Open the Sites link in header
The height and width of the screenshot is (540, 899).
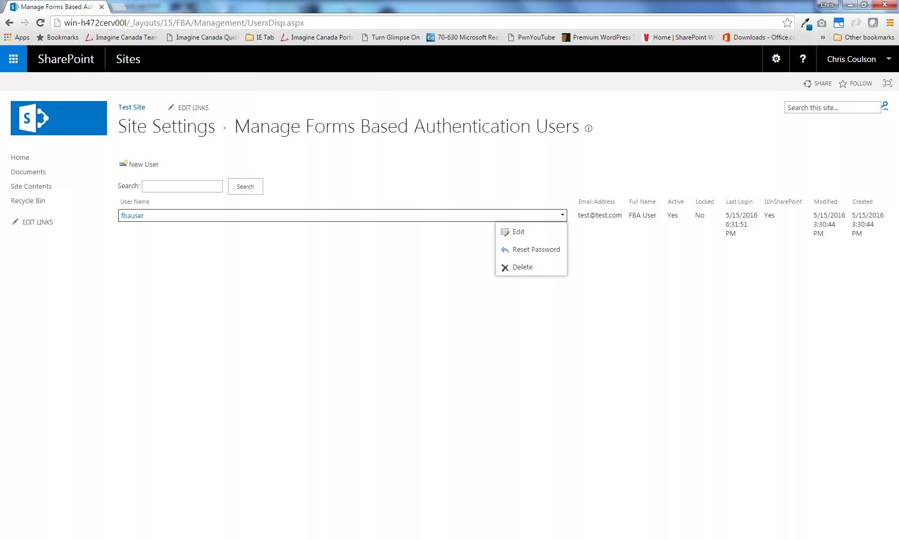[128, 59]
